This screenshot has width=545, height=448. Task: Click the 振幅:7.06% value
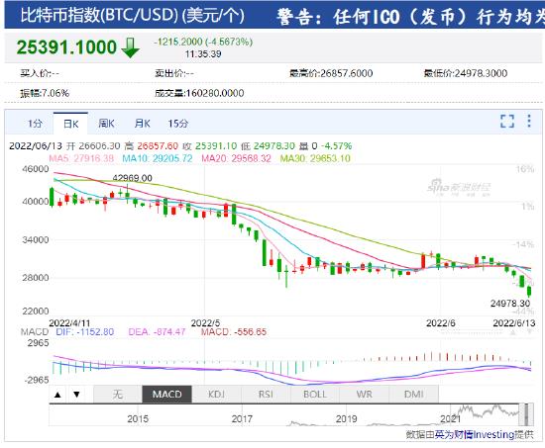click(45, 93)
